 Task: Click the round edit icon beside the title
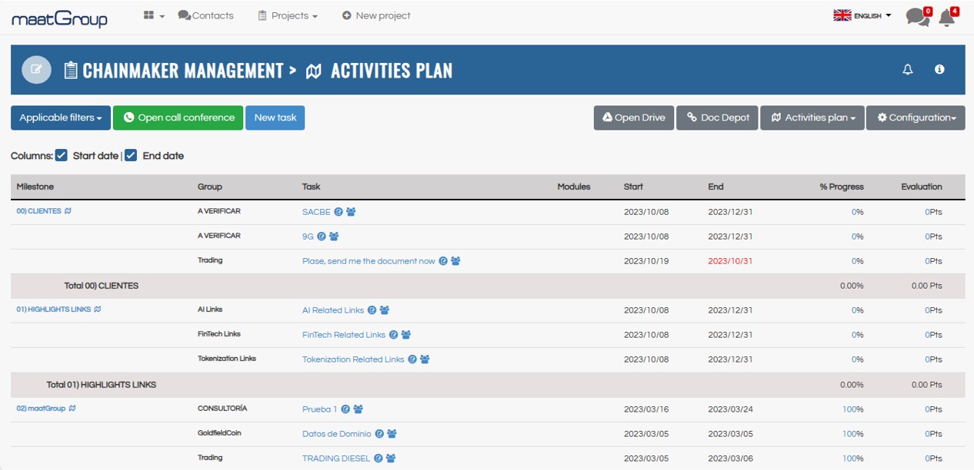(x=36, y=70)
